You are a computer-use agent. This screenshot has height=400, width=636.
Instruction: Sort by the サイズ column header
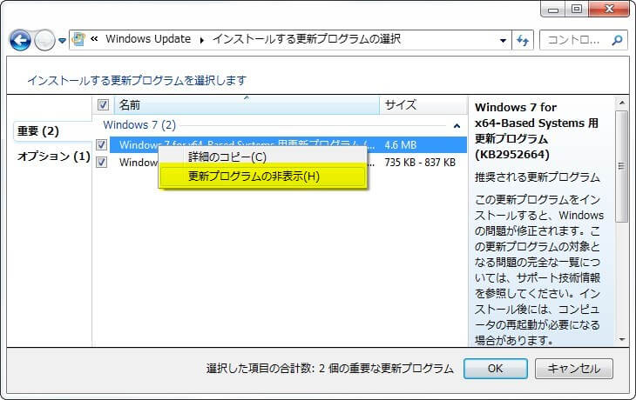click(x=423, y=105)
